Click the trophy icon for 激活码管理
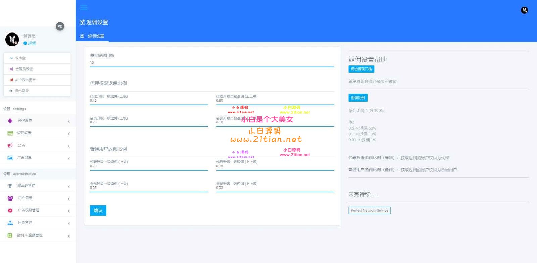The height and width of the screenshot is (263, 537). [10, 186]
